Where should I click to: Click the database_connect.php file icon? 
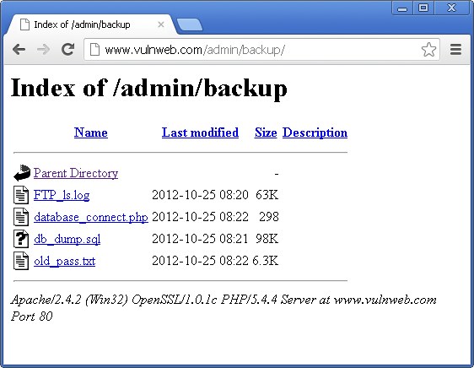(21, 217)
